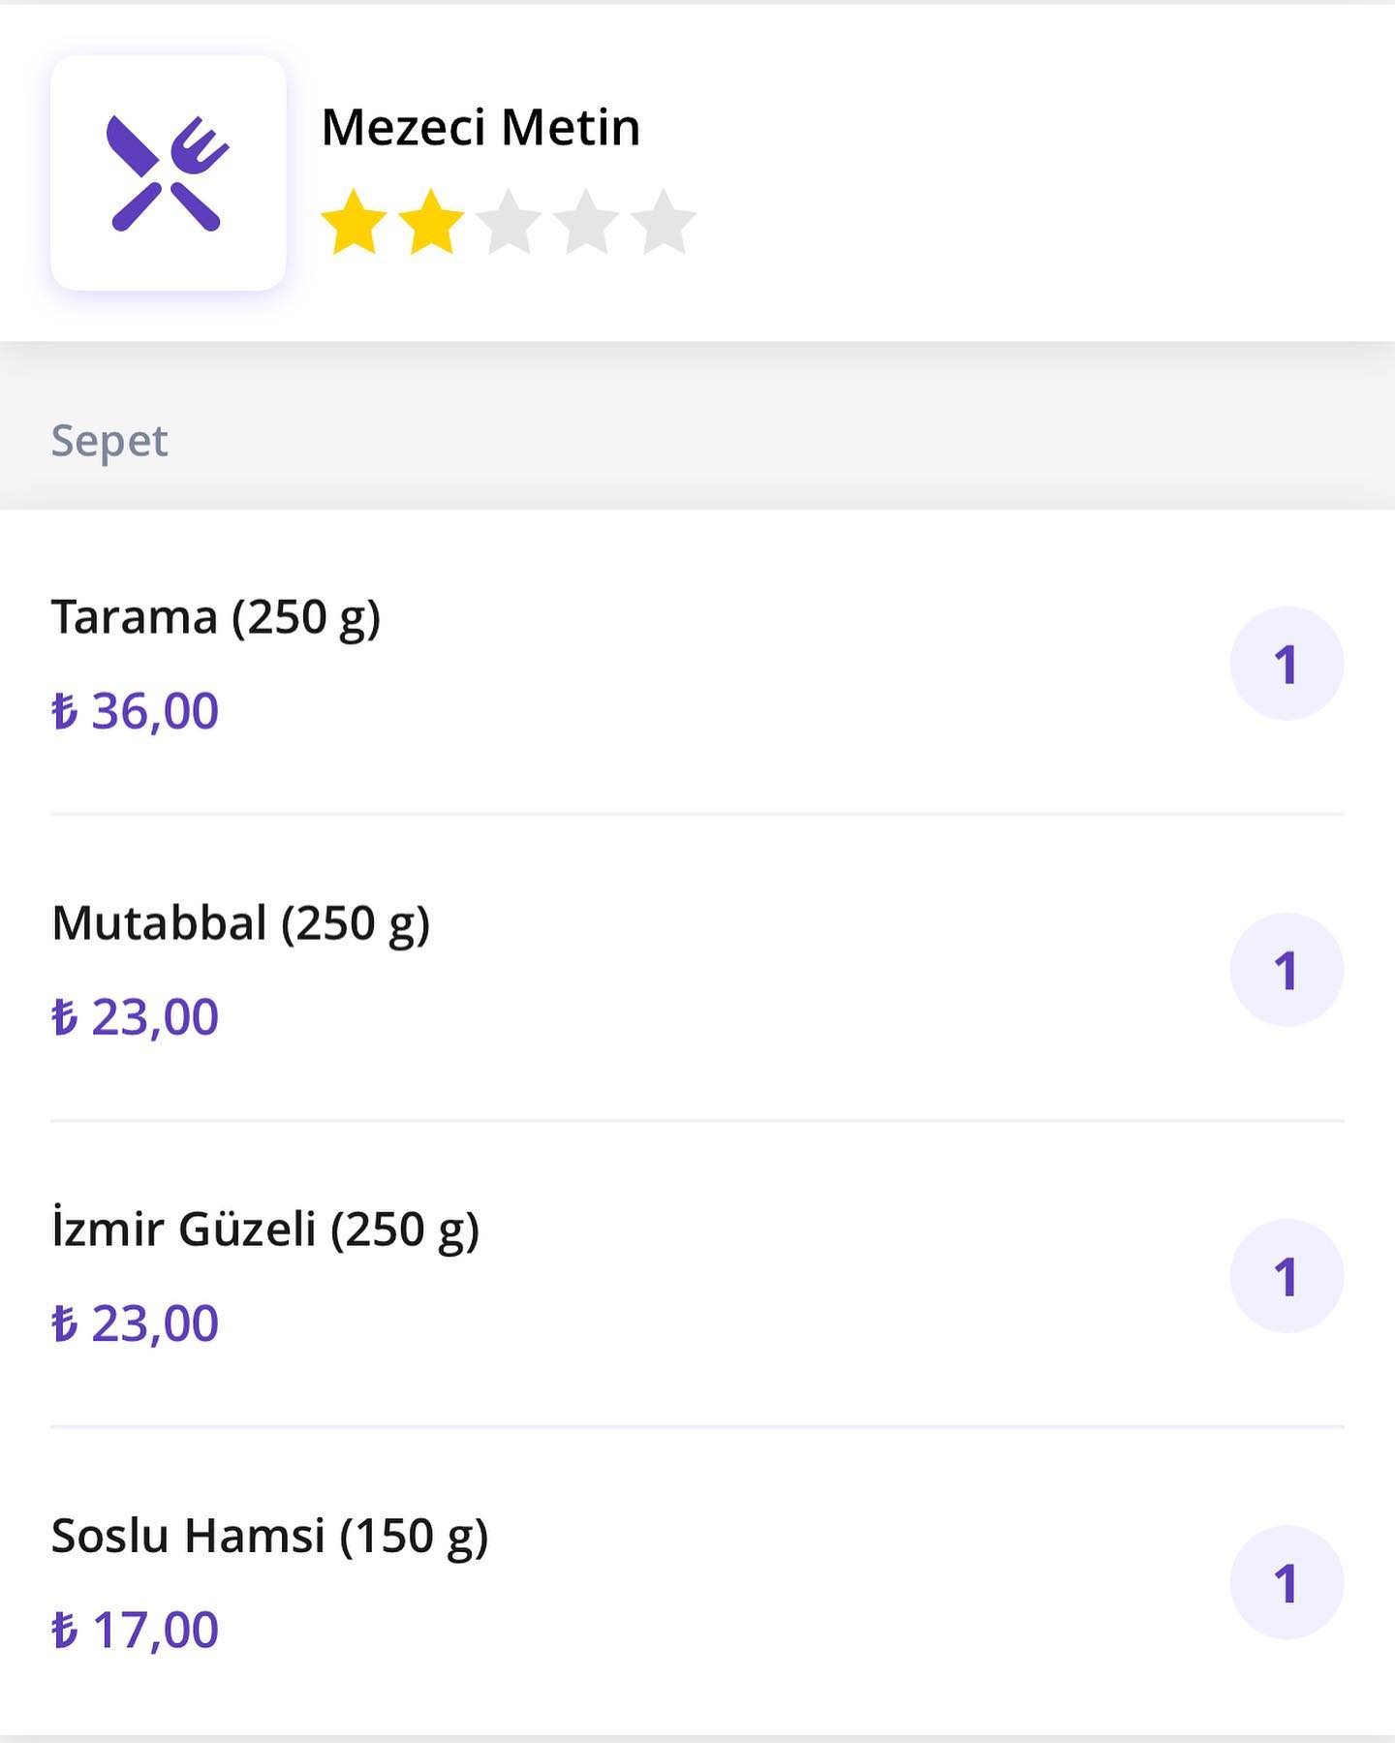This screenshot has height=1743, width=1395.
Task: Click the Sepet section header
Action: tap(109, 442)
